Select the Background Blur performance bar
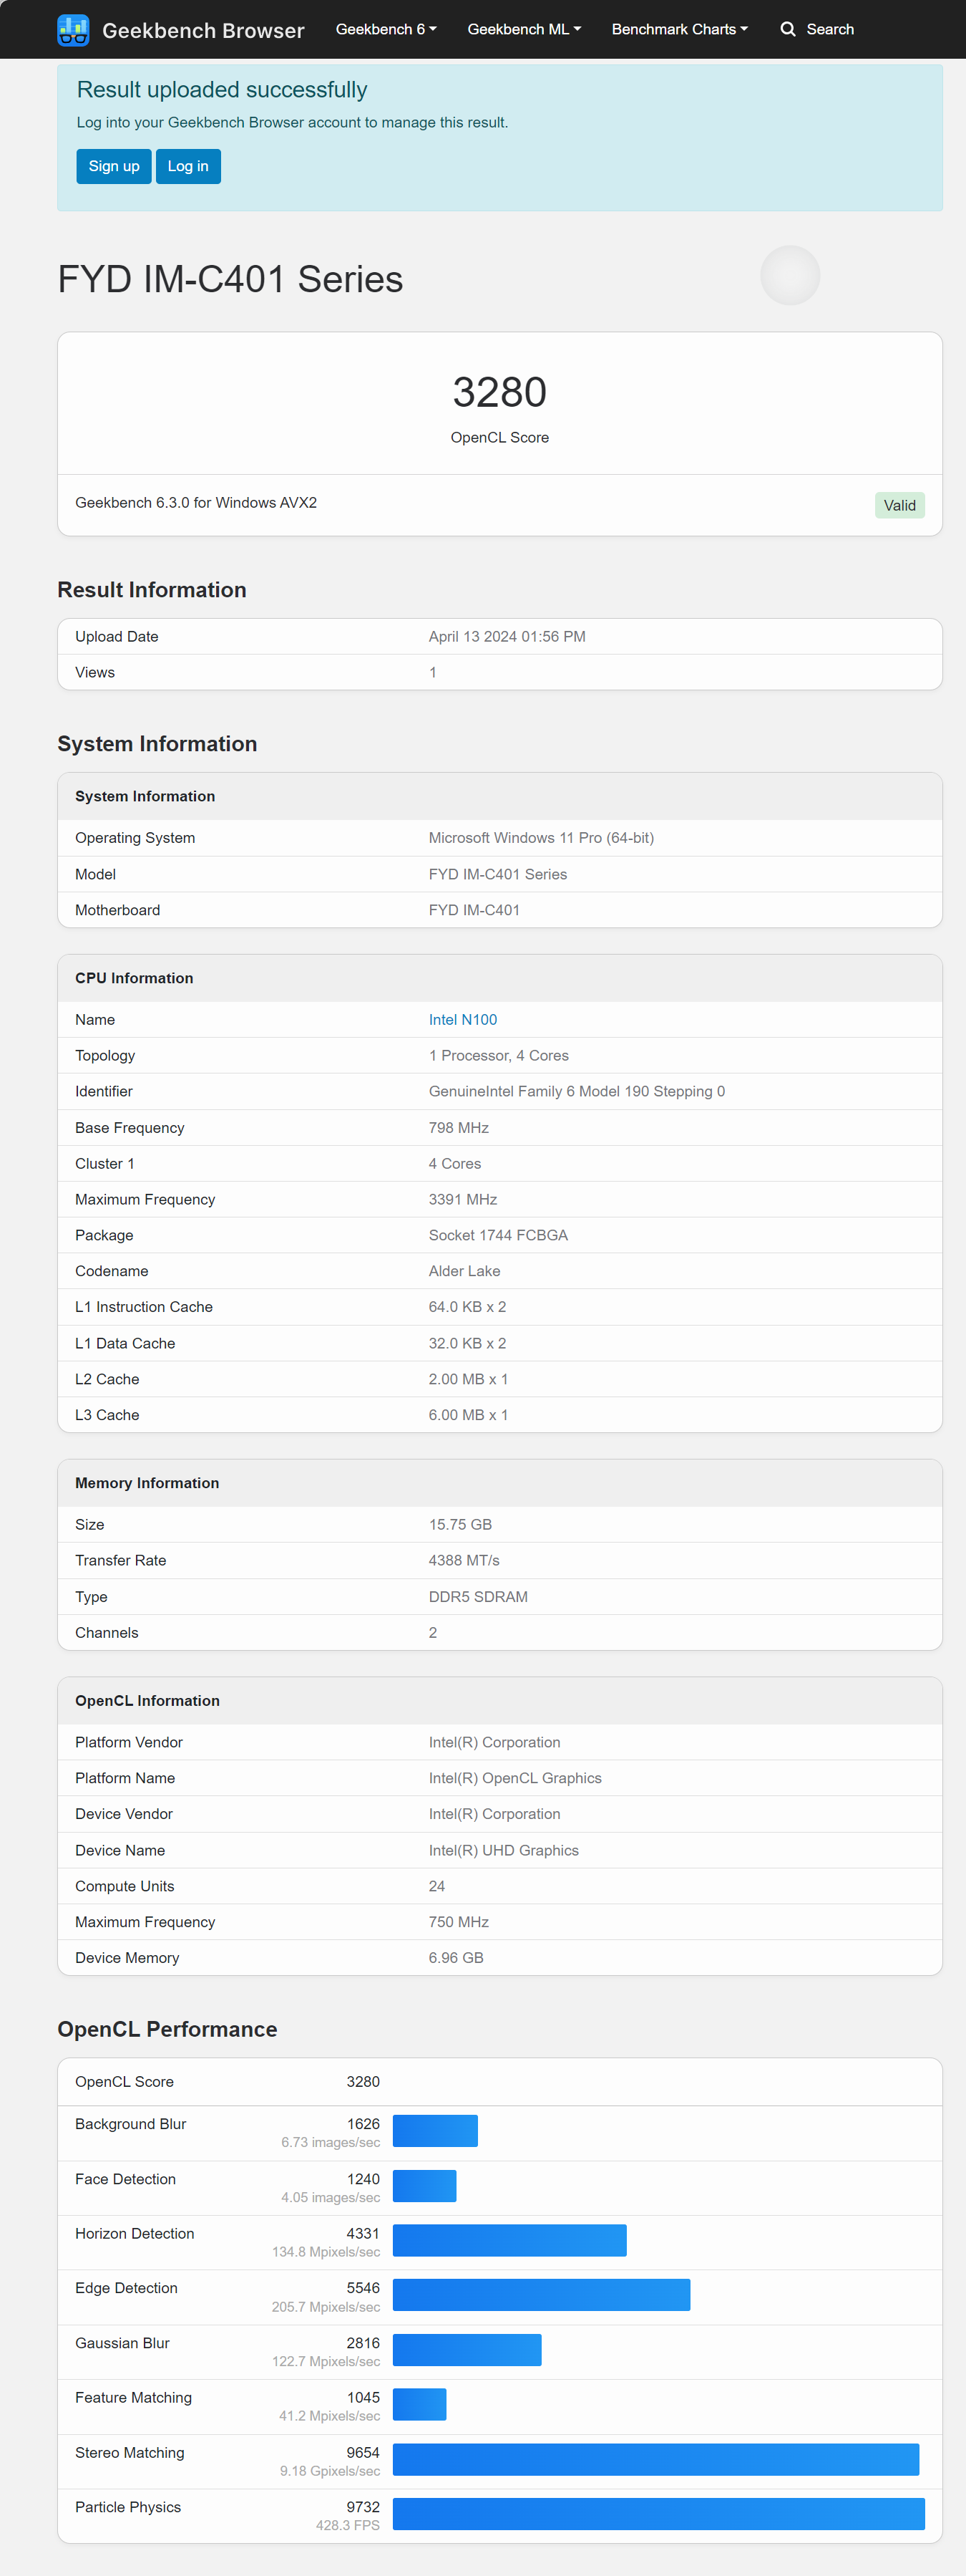The image size is (966, 2576). tap(434, 2130)
